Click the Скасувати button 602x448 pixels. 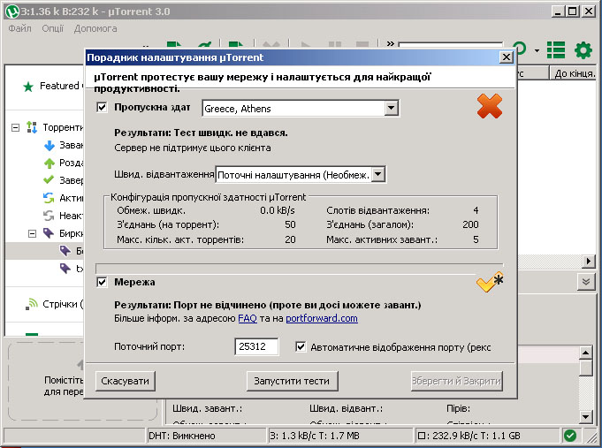[x=126, y=381]
